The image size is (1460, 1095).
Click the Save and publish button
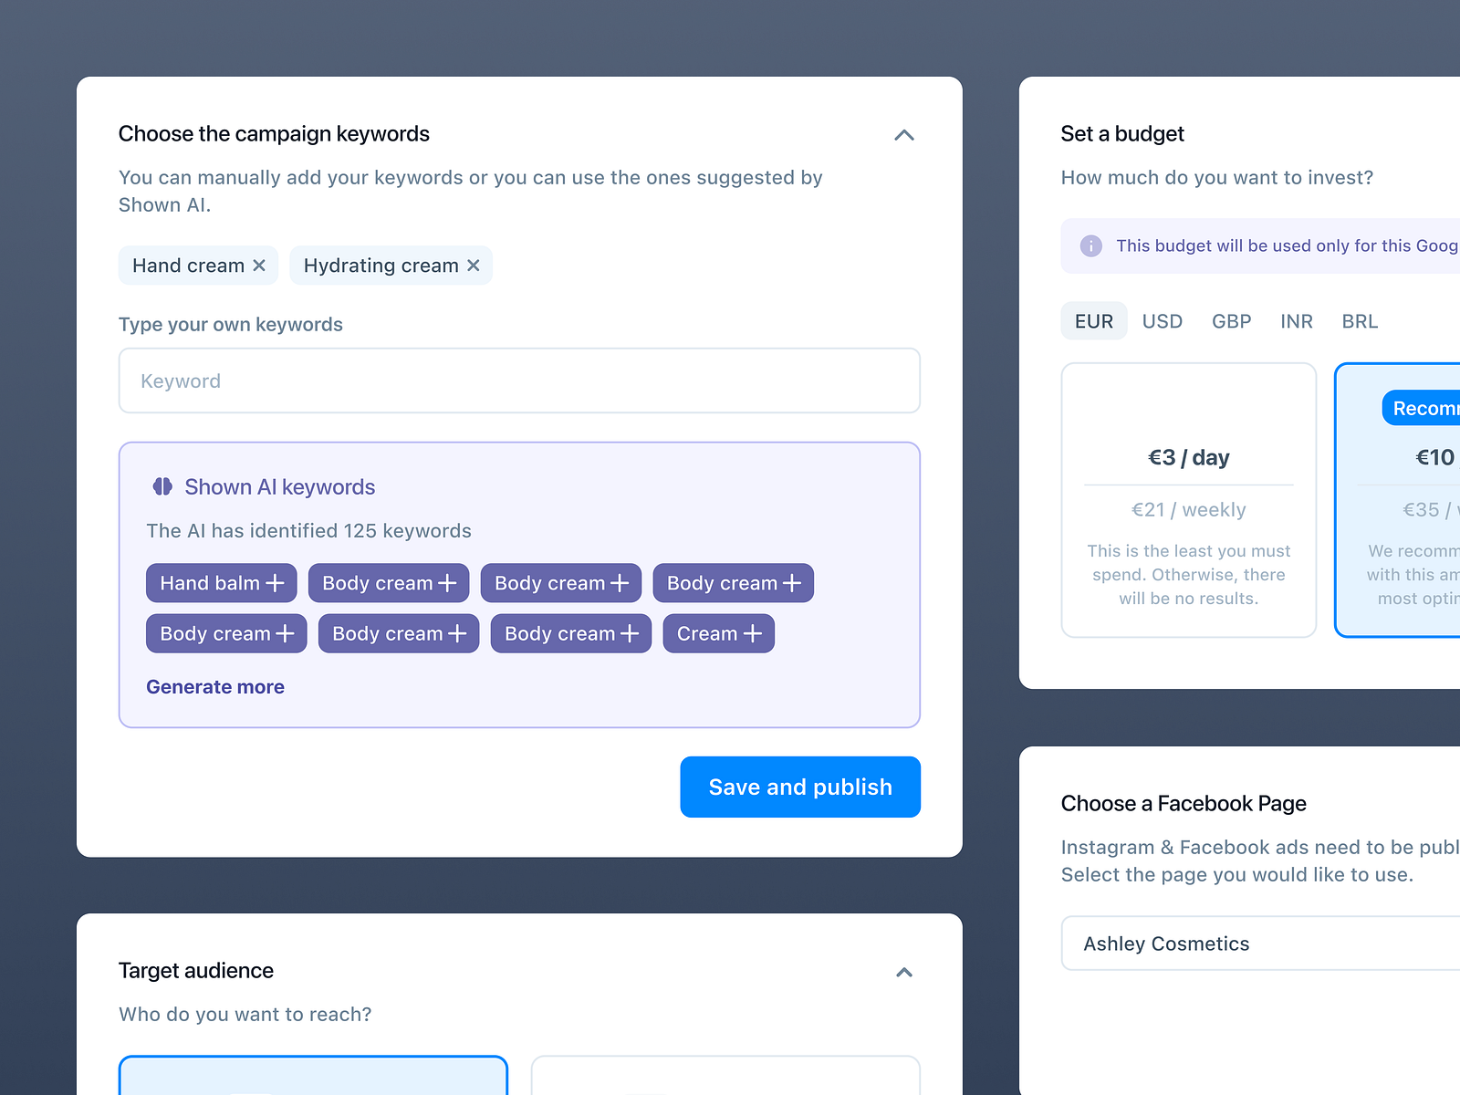tap(799, 787)
